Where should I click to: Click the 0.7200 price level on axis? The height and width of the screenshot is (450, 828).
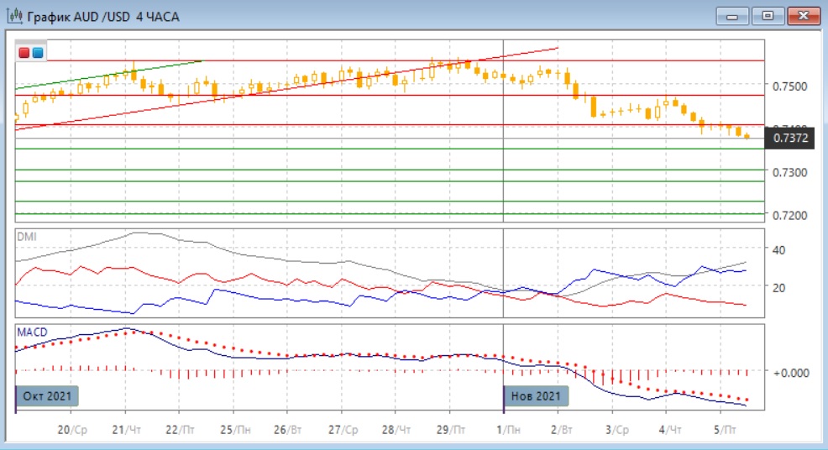(789, 216)
